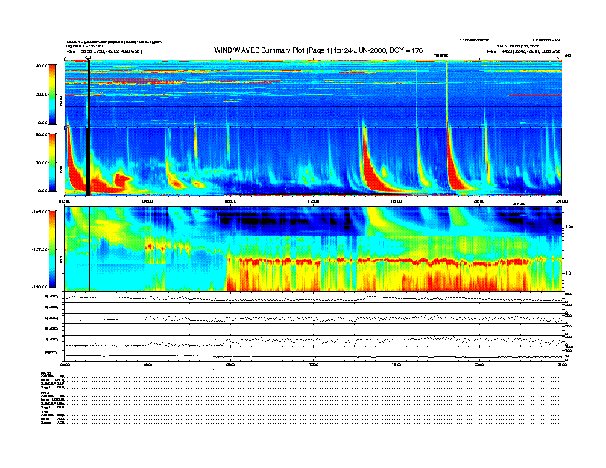Select the 100 frequency label beside the TNR panel
The height and width of the screenshot is (468, 606).
[x=569, y=226]
